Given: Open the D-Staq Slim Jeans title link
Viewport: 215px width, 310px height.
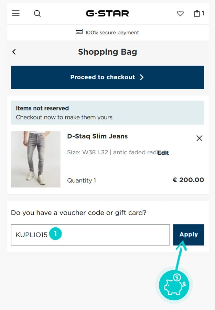Looking at the screenshot, I should [x=97, y=136].
